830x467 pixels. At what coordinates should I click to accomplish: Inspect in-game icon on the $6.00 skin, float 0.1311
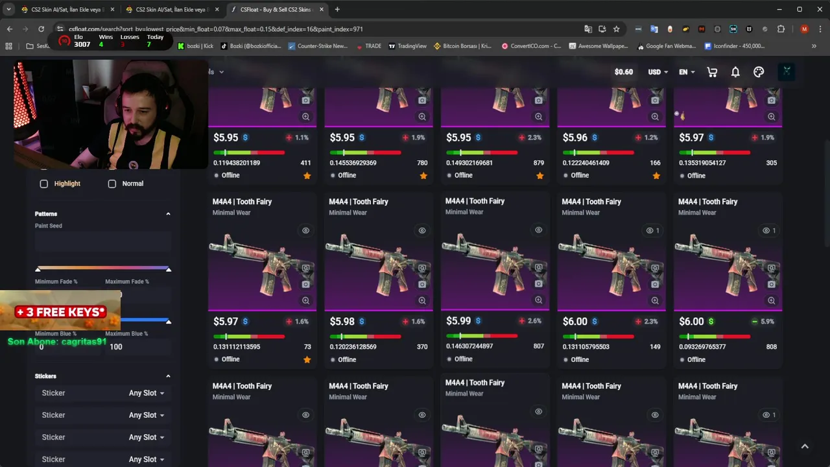655,268
